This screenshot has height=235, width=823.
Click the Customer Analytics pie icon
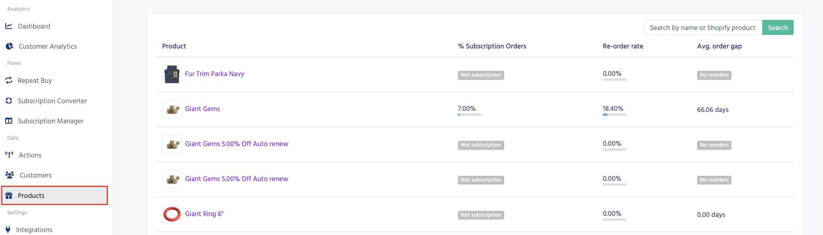[10, 46]
